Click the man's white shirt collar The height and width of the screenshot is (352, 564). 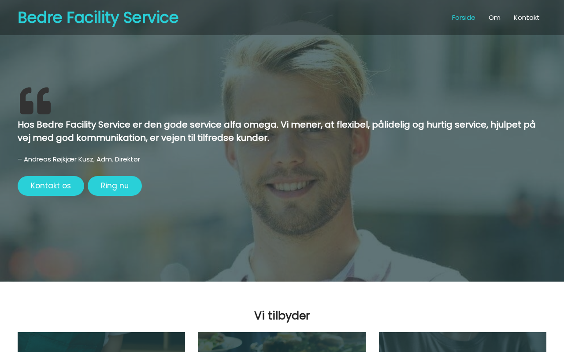tap(352, 260)
